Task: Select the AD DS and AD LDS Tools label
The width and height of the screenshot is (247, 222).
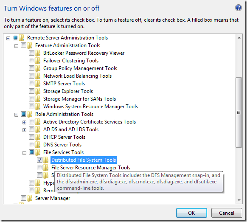Action: tap(71, 129)
